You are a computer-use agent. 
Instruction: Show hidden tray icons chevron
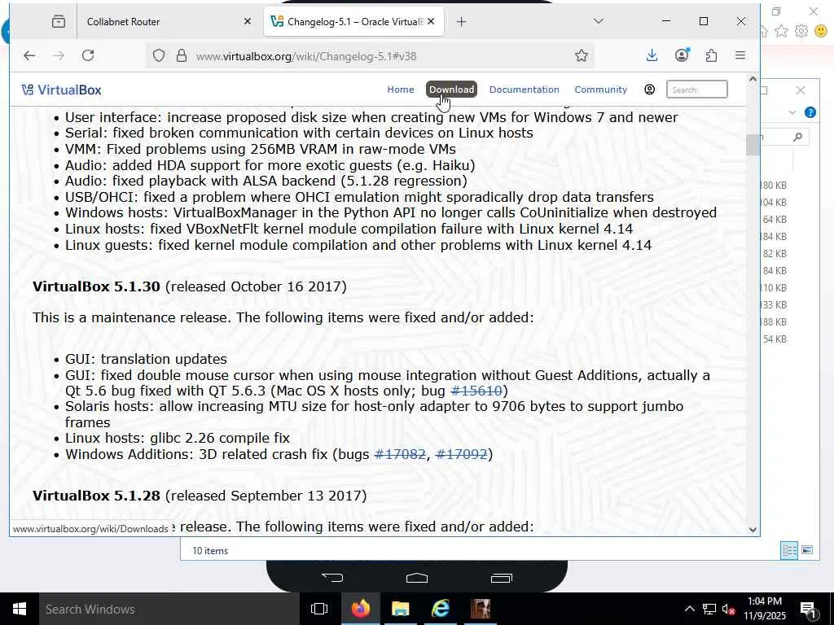pyautogui.click(x=689, y=609)
